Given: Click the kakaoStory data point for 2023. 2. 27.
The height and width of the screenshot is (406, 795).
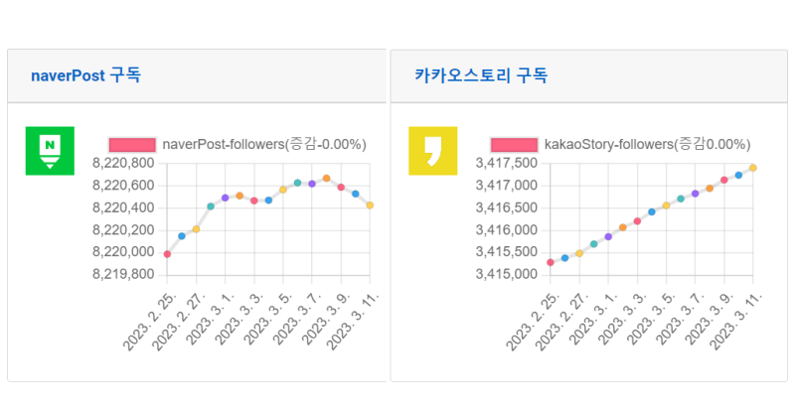Looking at the screenshot, I should click(579, 253).
